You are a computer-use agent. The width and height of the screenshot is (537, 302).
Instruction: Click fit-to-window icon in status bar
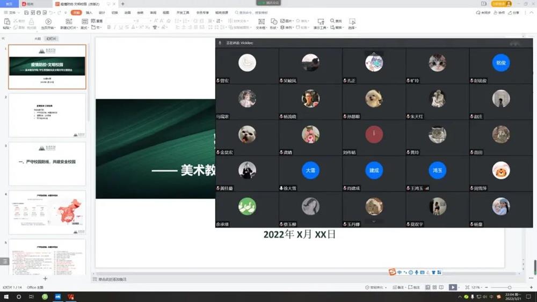[467, 287]
